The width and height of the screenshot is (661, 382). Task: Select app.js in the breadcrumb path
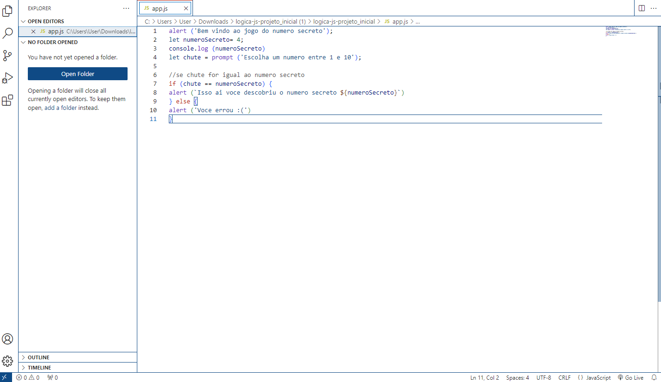400,21
